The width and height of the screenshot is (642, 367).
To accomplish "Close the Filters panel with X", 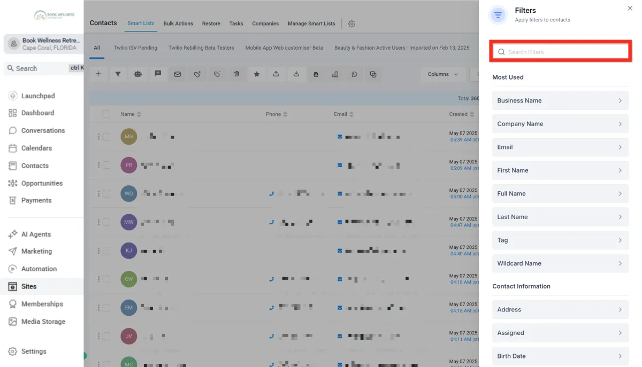I will click(630, 9).
